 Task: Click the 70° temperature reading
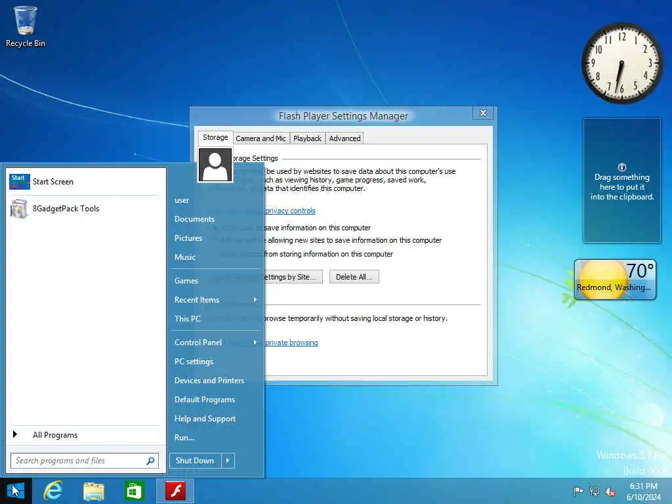(640, 270)
